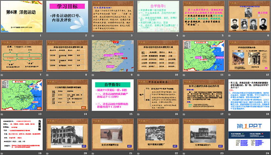The height and width of the screenshot is (155, 271).
Task: Click animation star icon under slide 16
Action: point(138,114)
